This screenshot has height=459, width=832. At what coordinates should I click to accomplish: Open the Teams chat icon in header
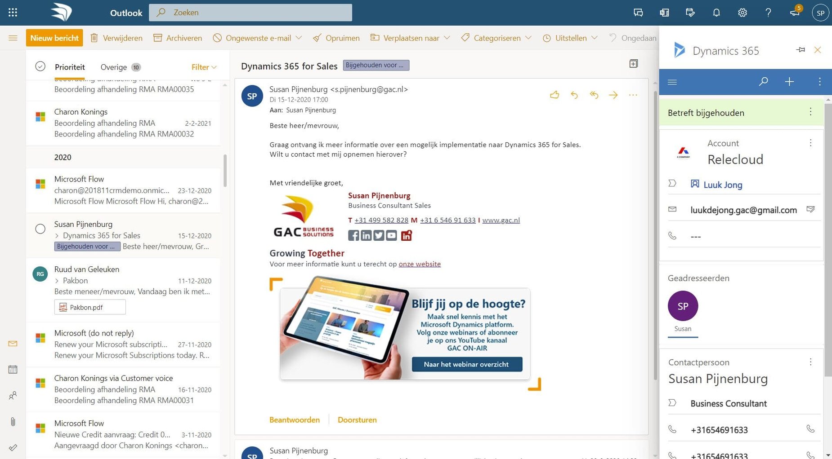pyautogui.click(x=638, y=13)
